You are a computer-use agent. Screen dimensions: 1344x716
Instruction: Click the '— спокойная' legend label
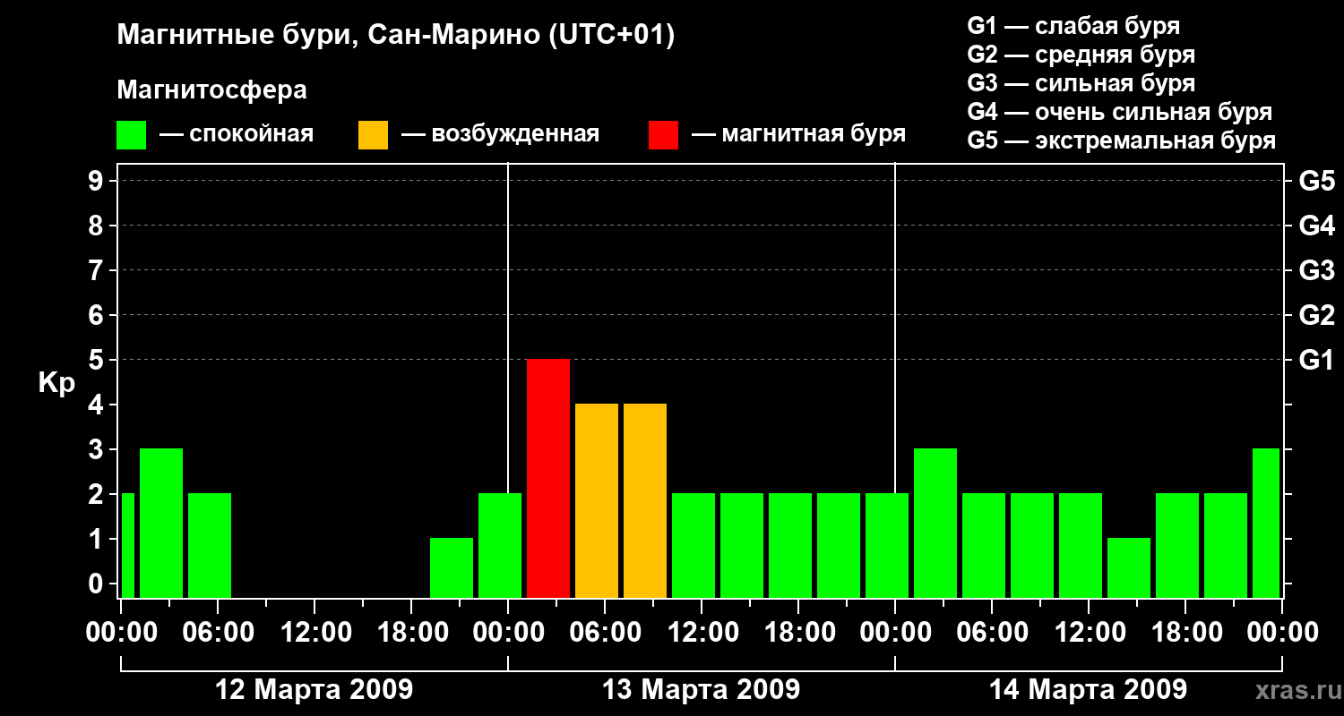pyautogui.click(x=237, y=134)
